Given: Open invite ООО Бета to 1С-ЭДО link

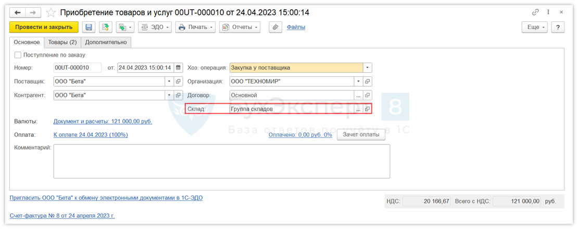Looking at the screenshot, I should point(106,198).
